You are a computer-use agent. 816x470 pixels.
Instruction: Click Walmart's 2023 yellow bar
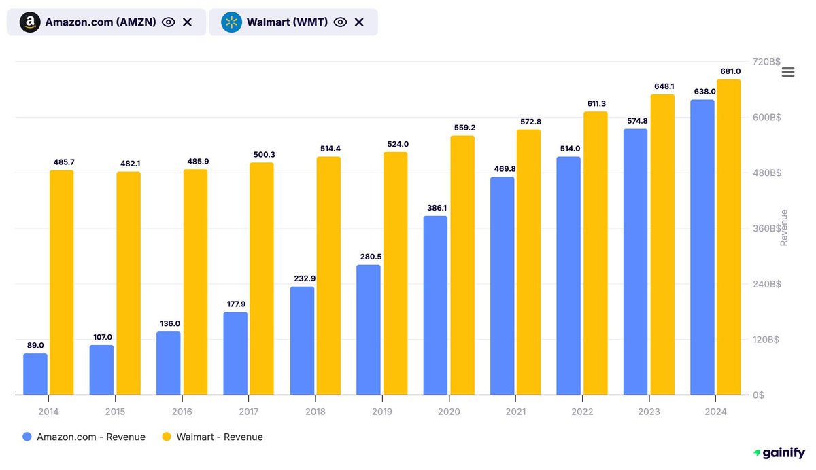662,244
